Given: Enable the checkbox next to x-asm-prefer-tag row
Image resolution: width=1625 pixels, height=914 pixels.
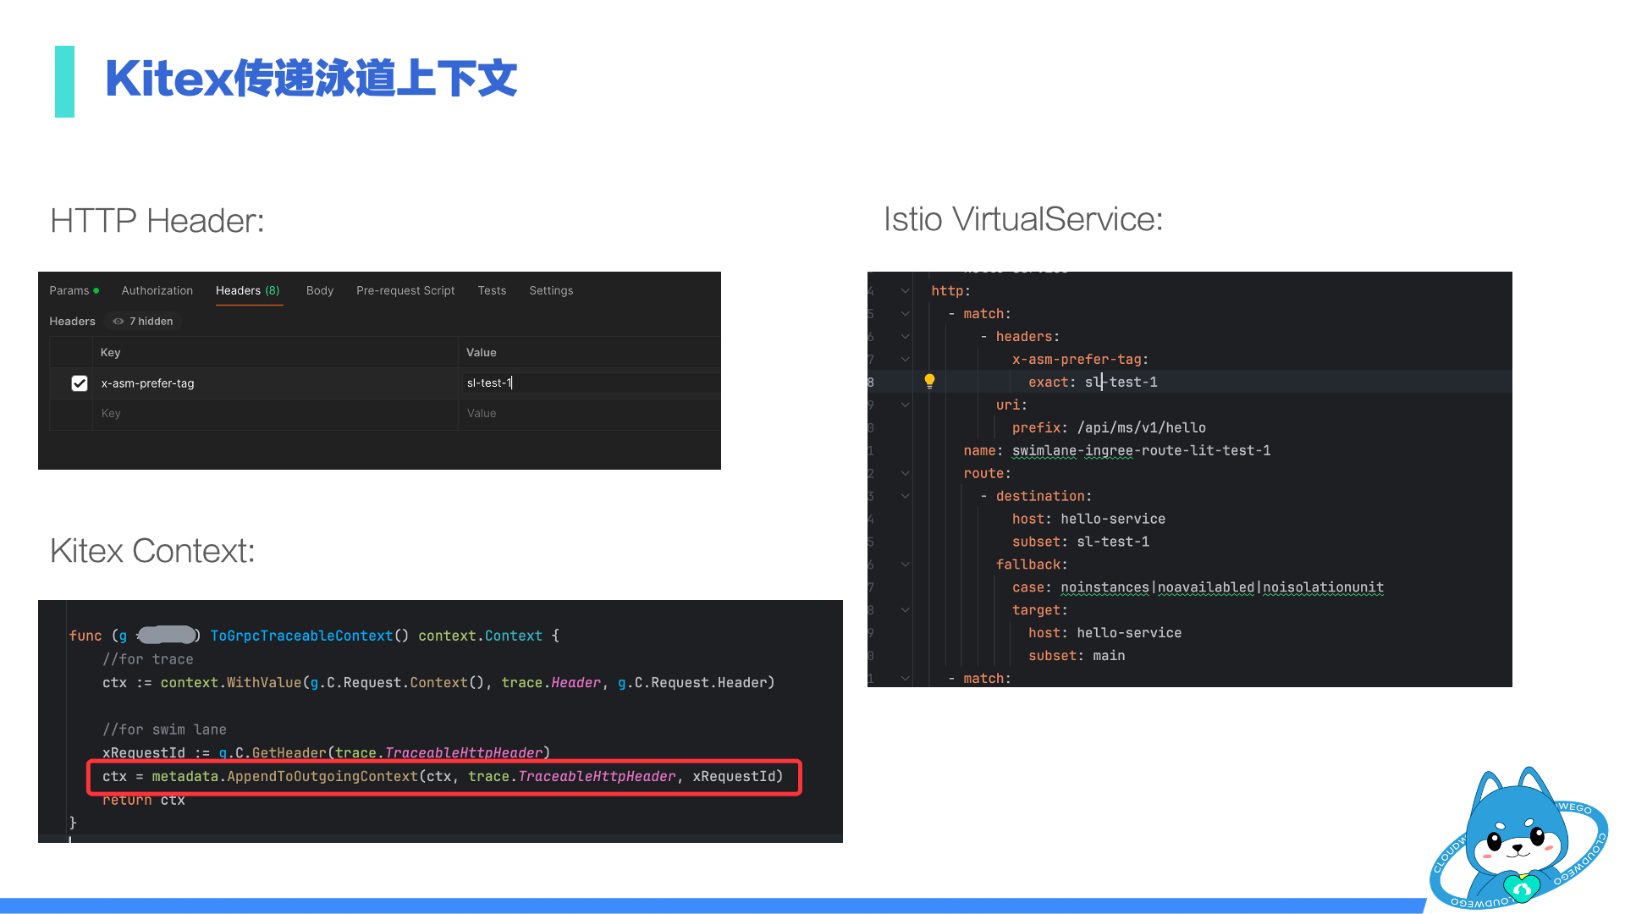Looking at the screenshot, I should pos(78,383).
